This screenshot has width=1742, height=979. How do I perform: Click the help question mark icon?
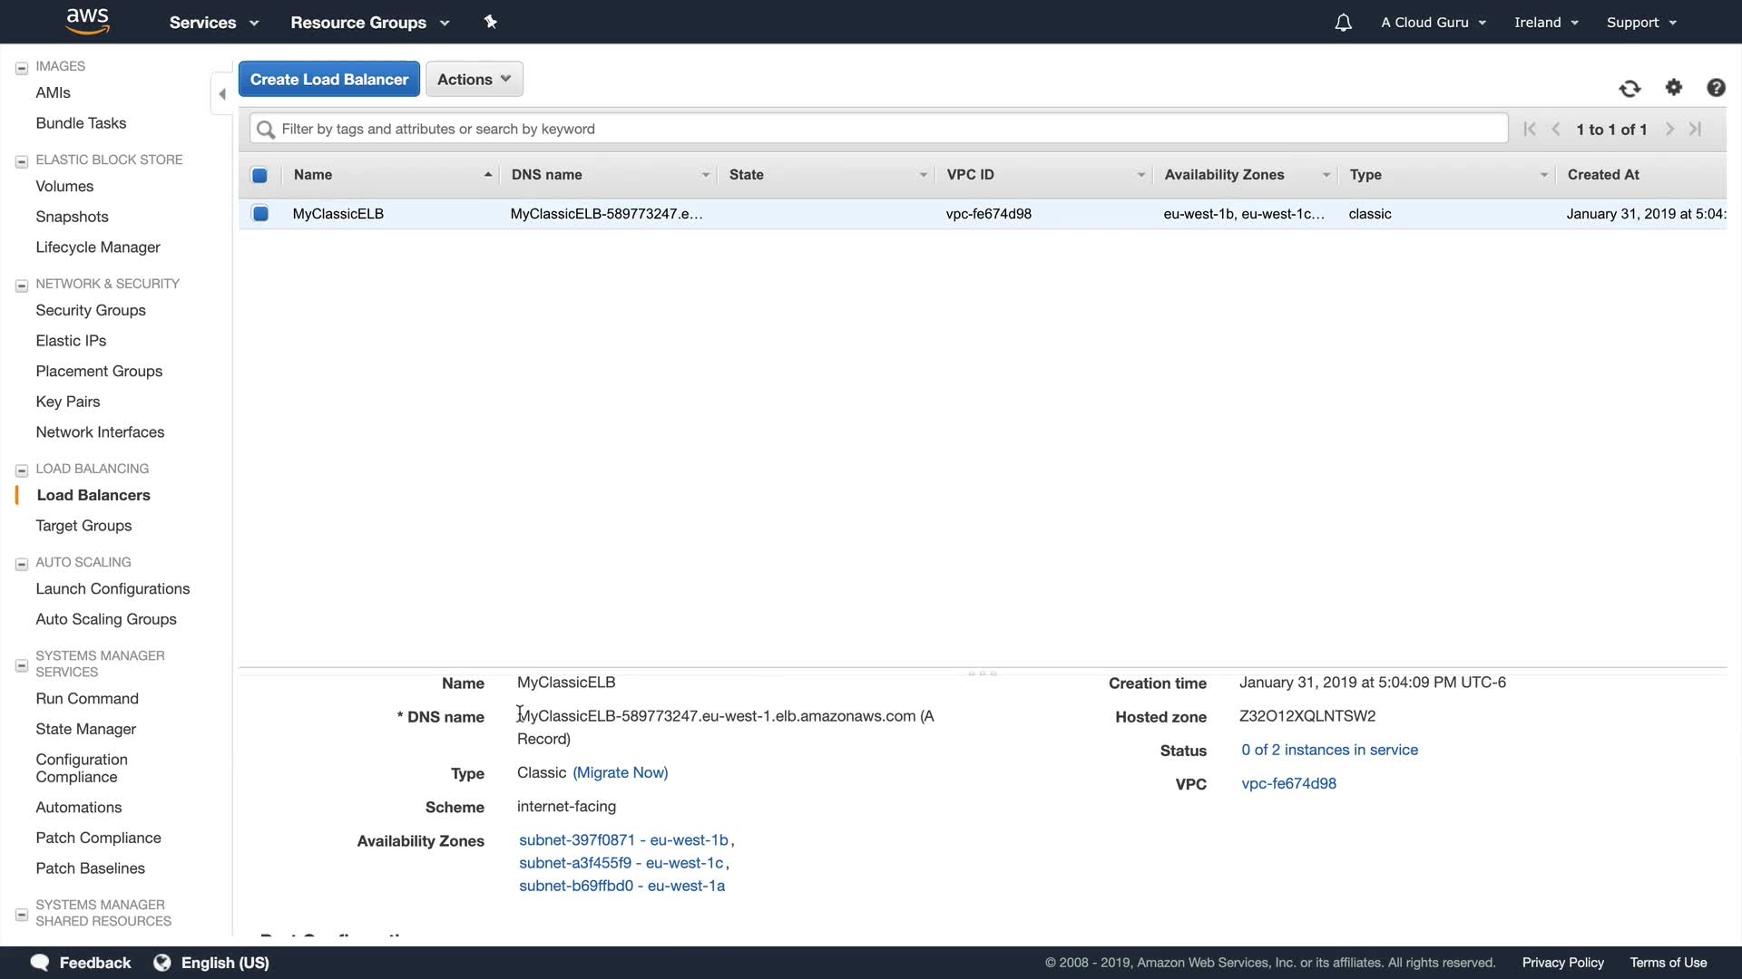pos(1715,87)
